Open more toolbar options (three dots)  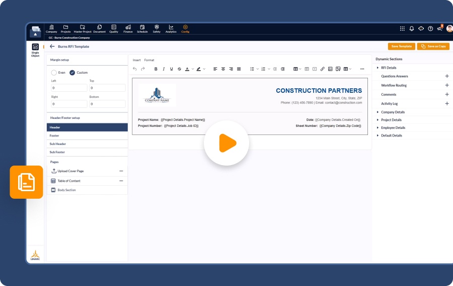point(362,69)
